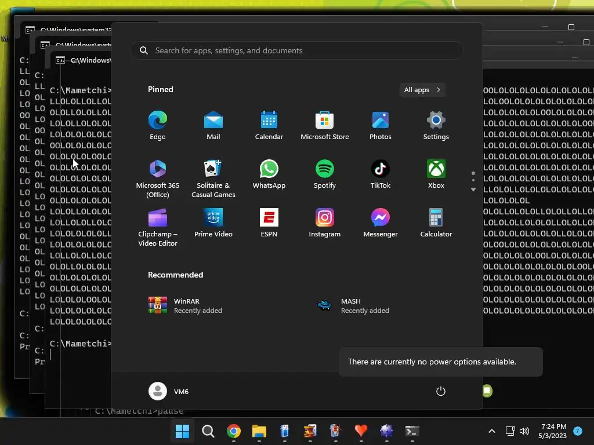Open notification center badge 7
594x445 pixels.
[x=578, y=431]
